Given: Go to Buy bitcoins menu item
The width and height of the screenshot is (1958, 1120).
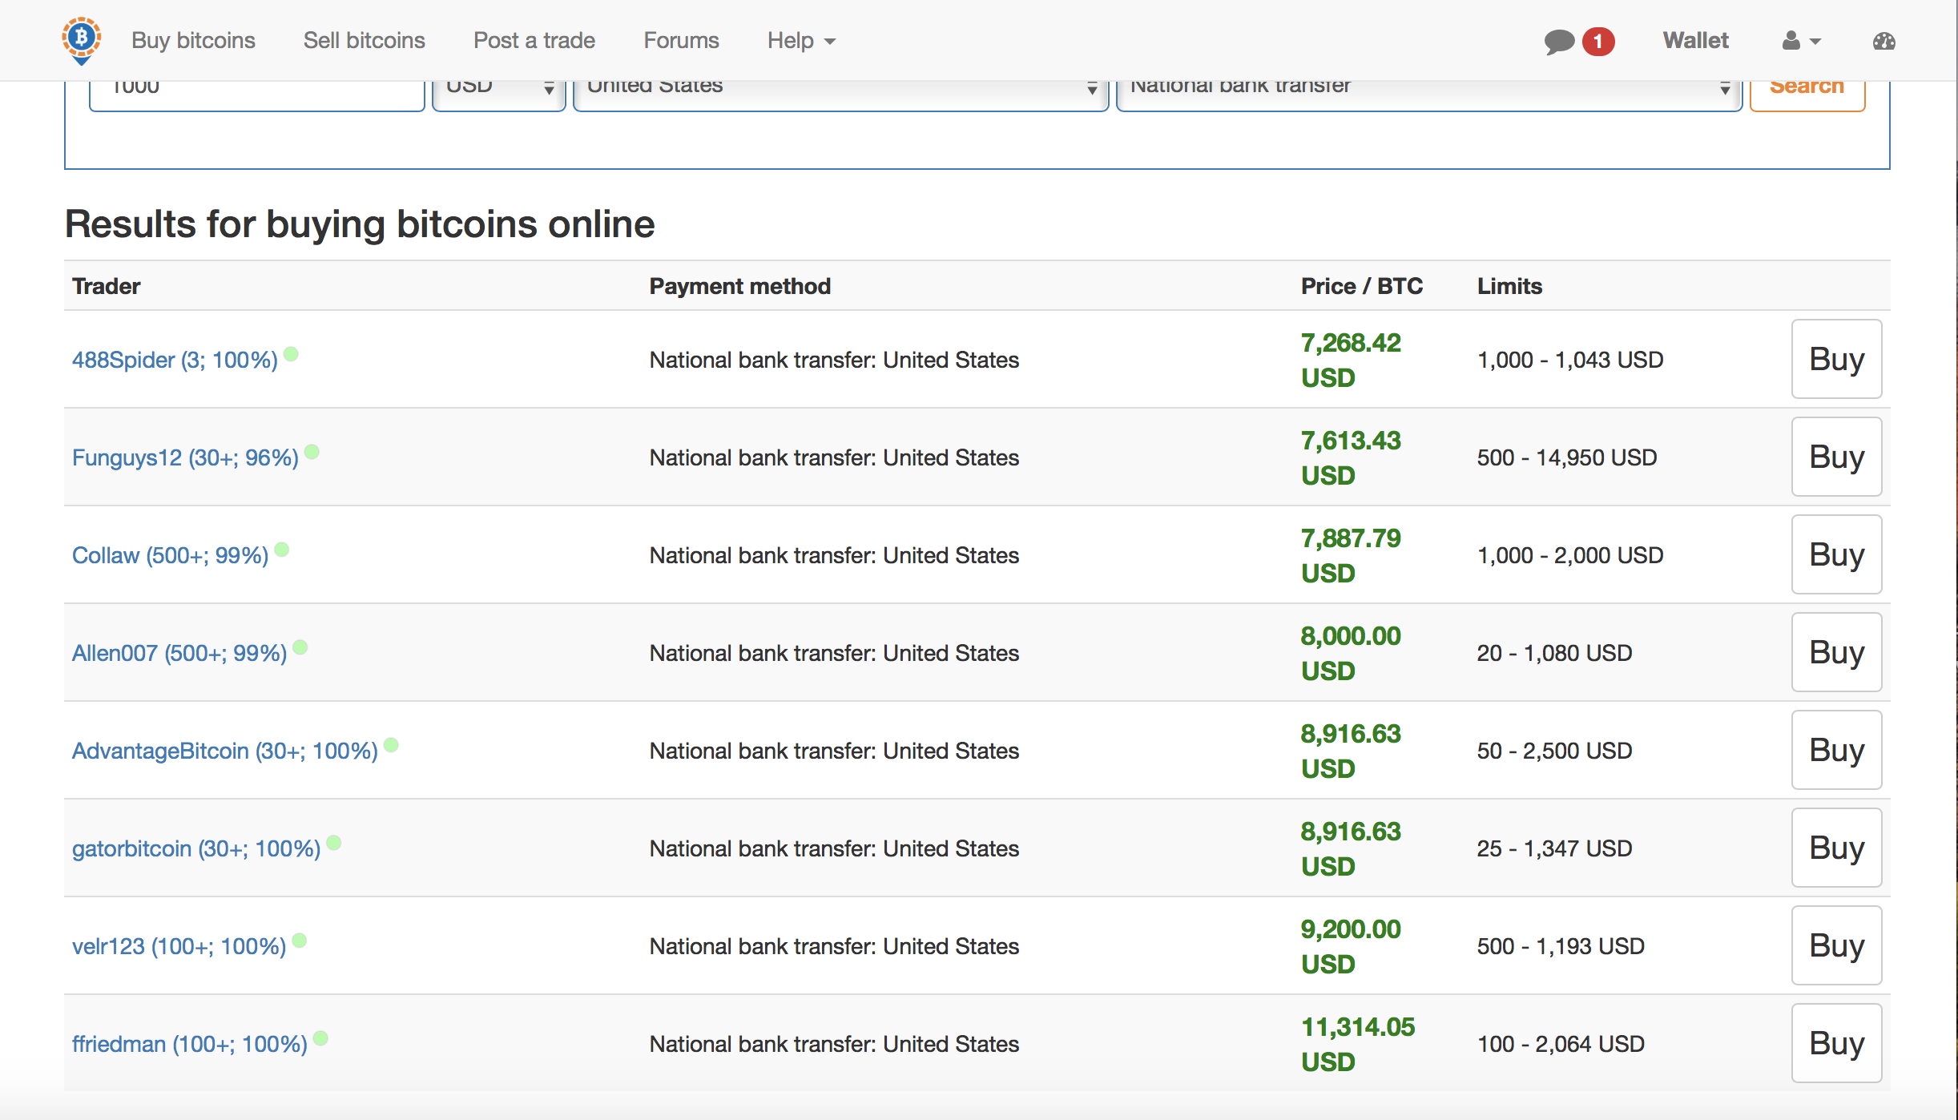Looking at the screenshot, I should click(193, 41).
